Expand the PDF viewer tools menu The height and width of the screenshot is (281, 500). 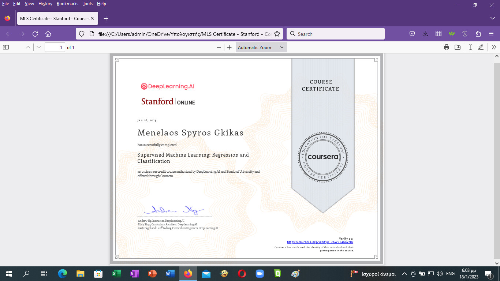494,47
